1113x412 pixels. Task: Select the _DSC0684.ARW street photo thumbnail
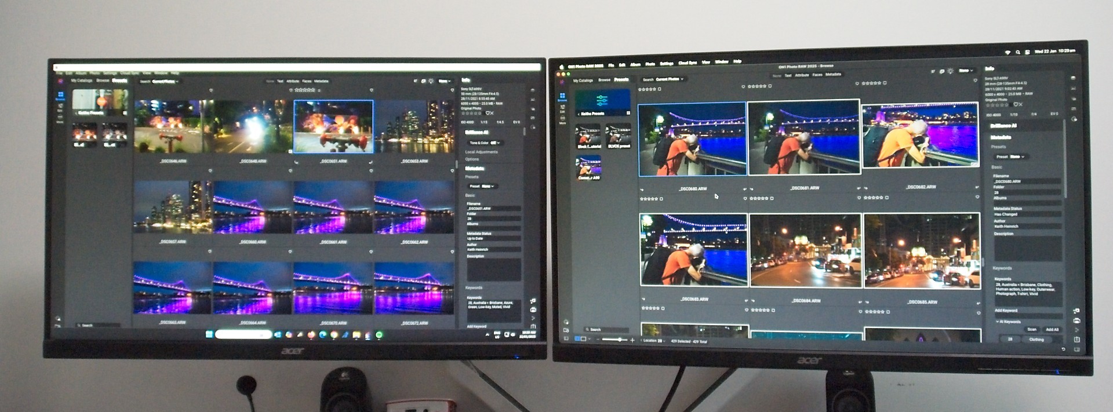[x=805, y=250]
